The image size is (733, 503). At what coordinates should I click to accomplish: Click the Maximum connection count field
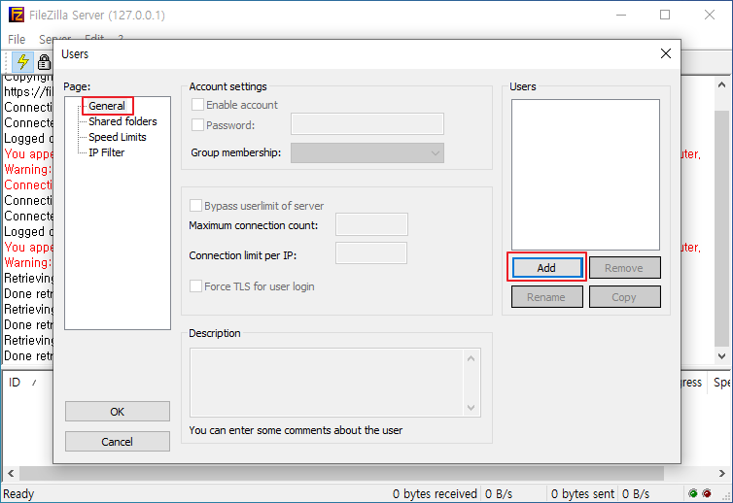pyautogui.click(x=371, y=224)
